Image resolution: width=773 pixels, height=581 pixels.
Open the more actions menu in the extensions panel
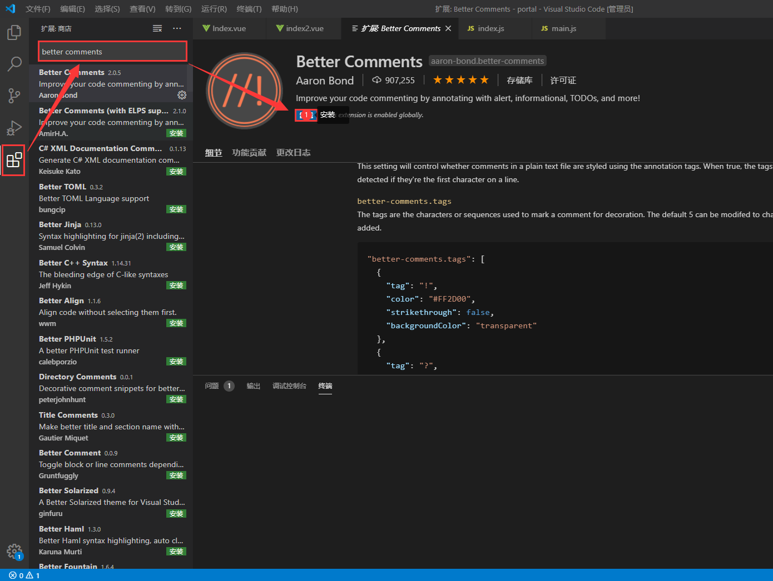pyautogui.click(x=177, y=28)
